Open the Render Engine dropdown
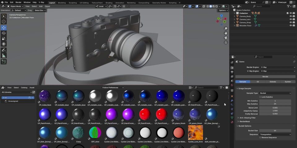 pos(278,67)
